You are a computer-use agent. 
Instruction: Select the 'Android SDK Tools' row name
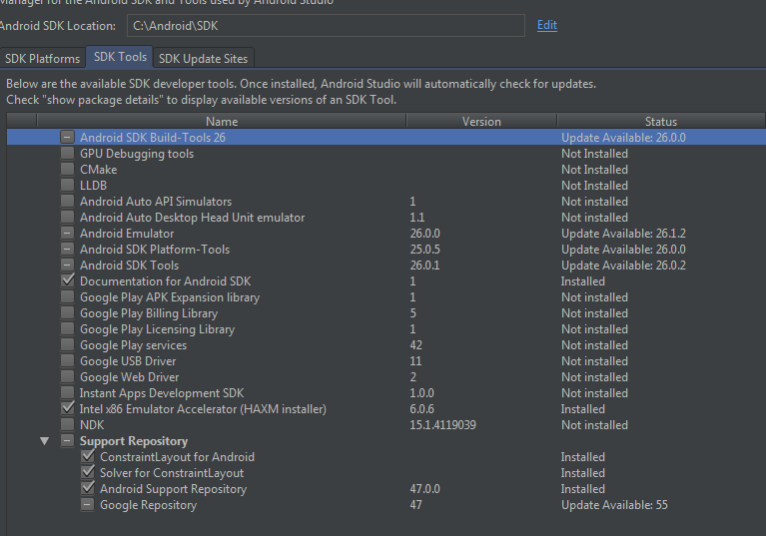(x=130, y=266)
